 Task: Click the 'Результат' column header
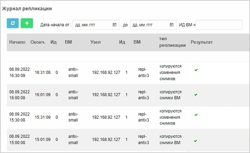pos(202,42)
